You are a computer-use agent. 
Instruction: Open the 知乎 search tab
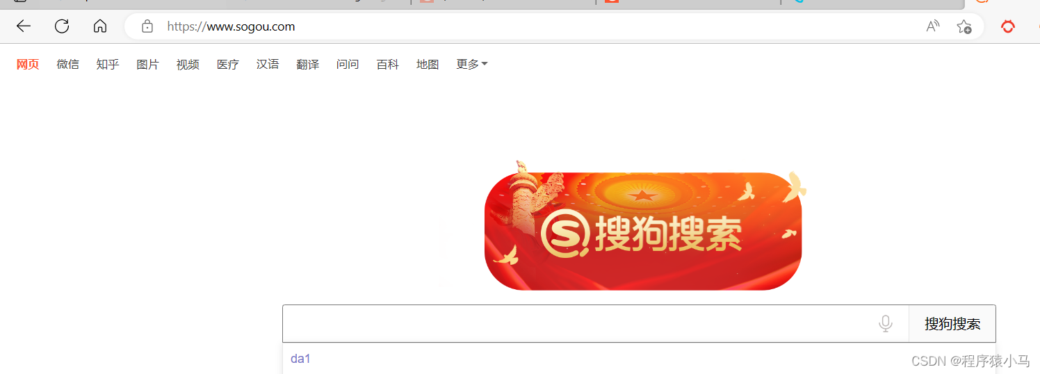click(x=108, y=64)
